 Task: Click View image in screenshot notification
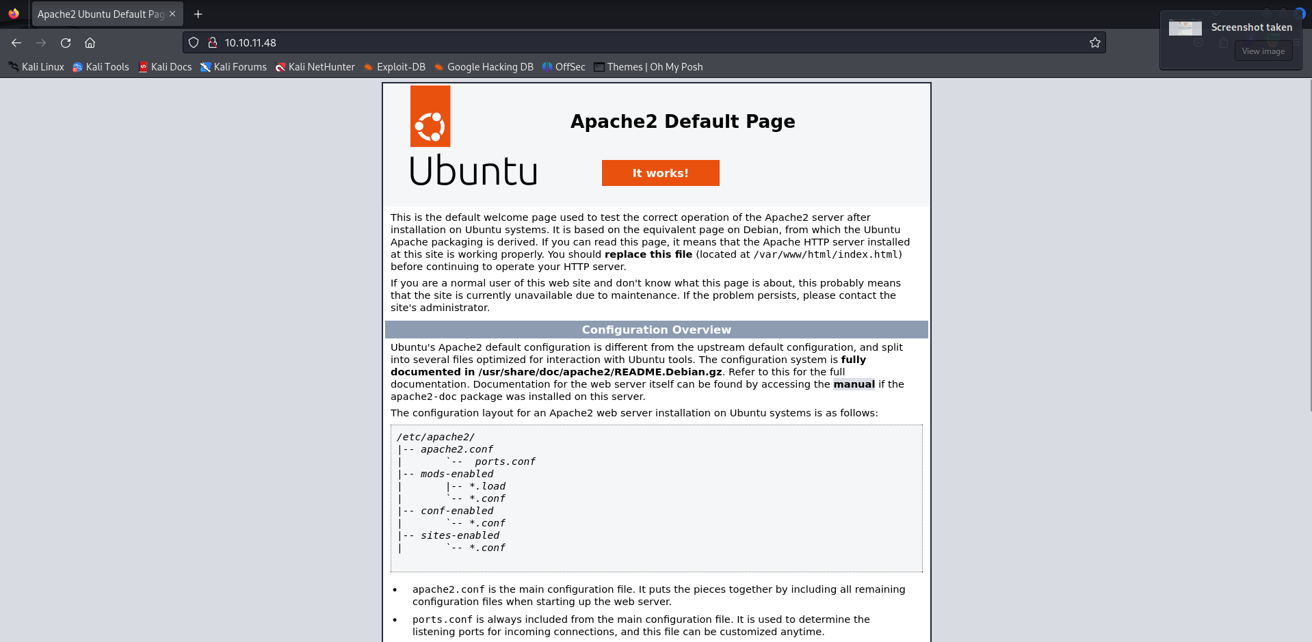tap(1263, 51)
